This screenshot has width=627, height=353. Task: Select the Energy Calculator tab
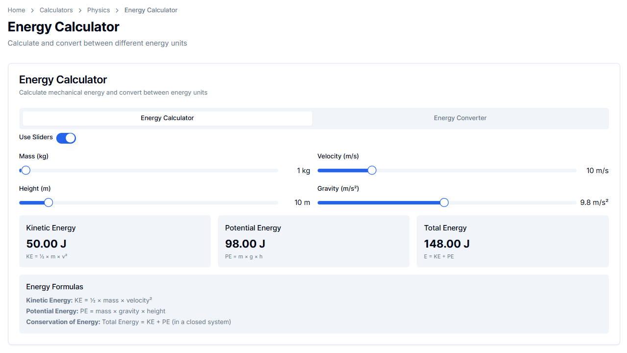click(x=167, y=118)
